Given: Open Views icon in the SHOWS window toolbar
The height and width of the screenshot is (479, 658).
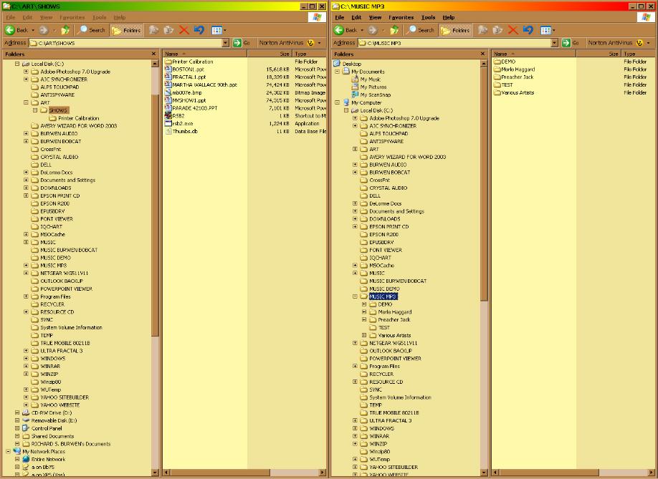Looking at the screenshot, I should (x=216, y=30).
